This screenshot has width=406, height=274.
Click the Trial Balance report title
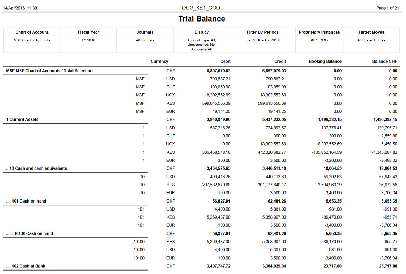(201, 19)
